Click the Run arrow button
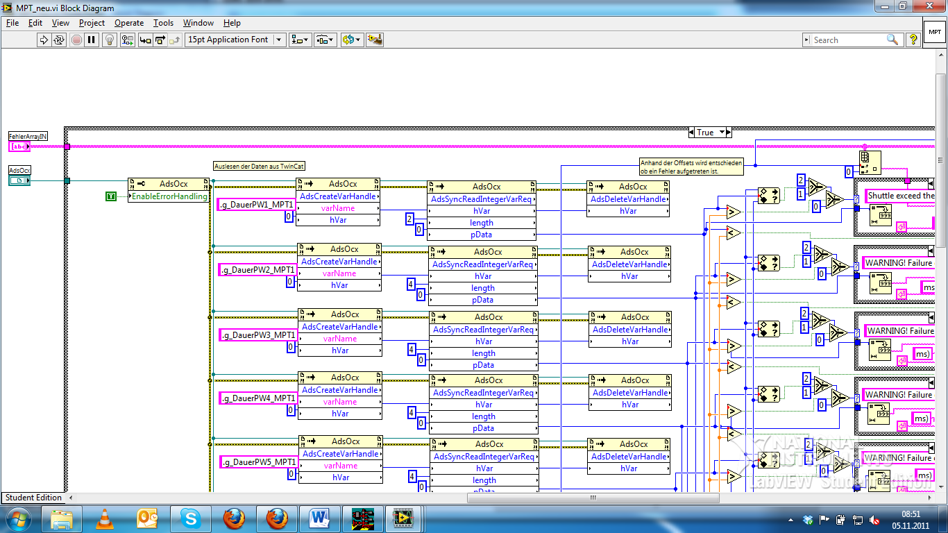Viewport: 948px width, 533px height. point(44,40)
